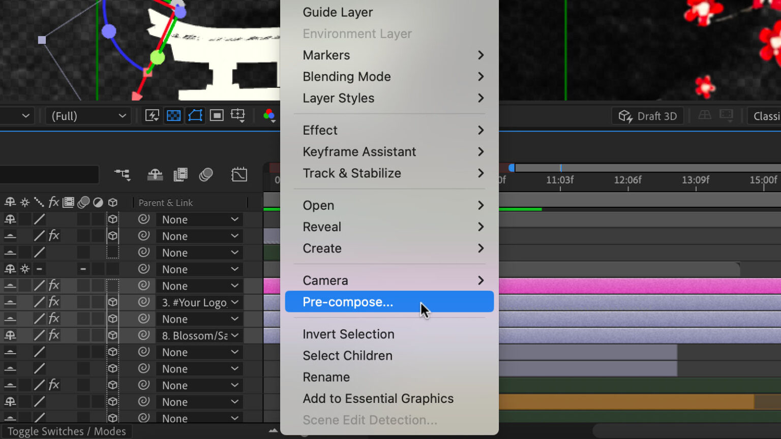Open the grid and guide options dropdown
This screenshot has width=781, height=439.
pyautogui.click(x=238, y=115)
